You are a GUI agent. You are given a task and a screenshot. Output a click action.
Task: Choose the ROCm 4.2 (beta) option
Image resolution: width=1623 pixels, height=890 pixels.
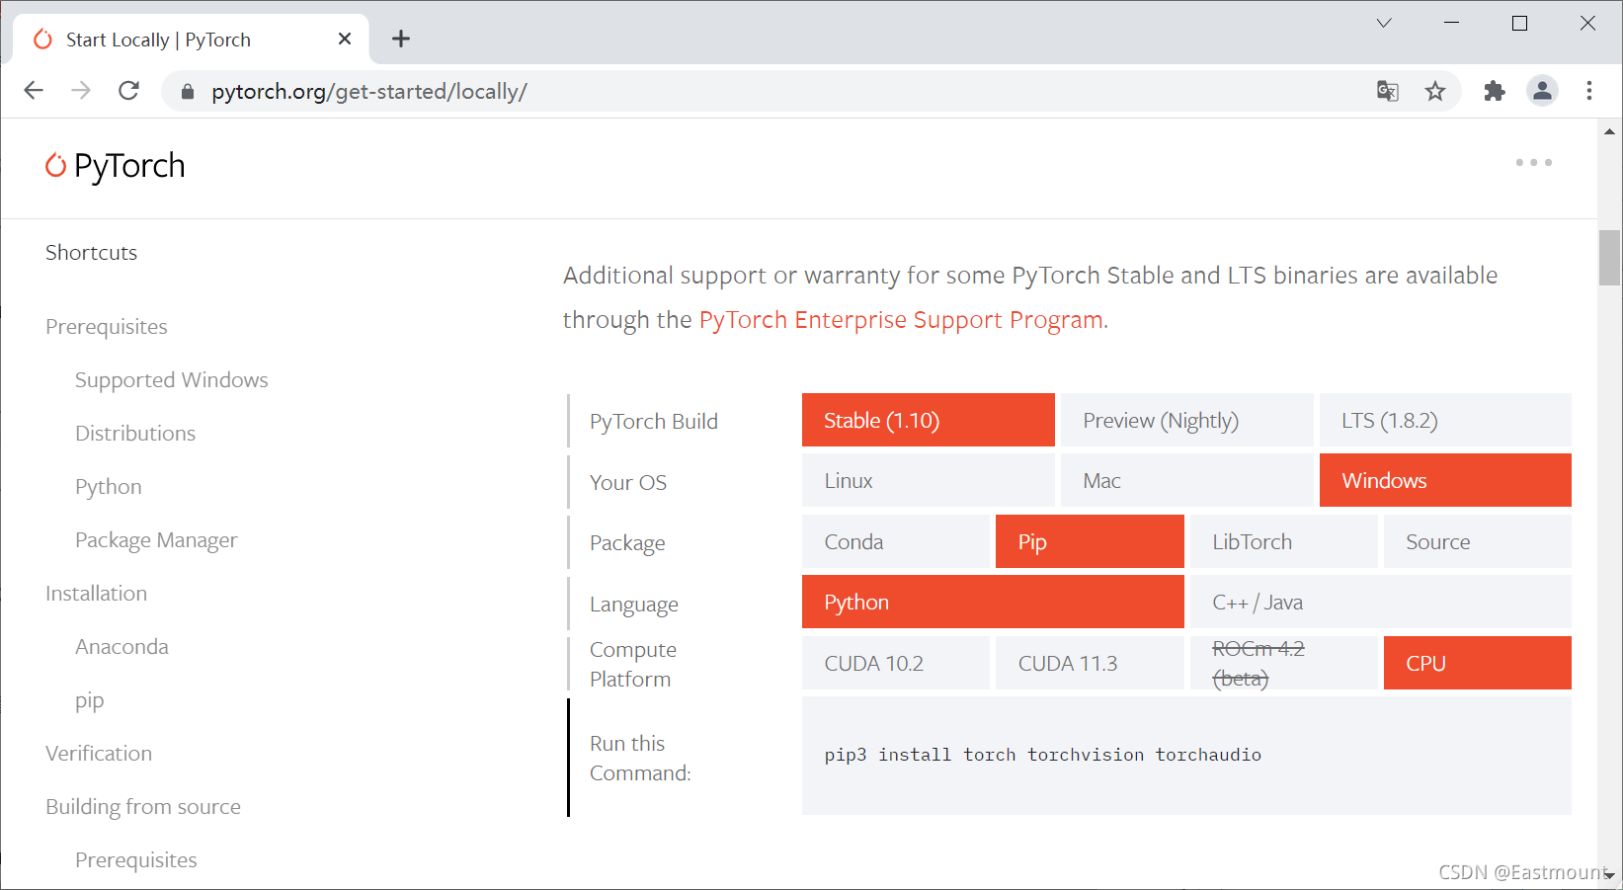tap(1284, 663)
